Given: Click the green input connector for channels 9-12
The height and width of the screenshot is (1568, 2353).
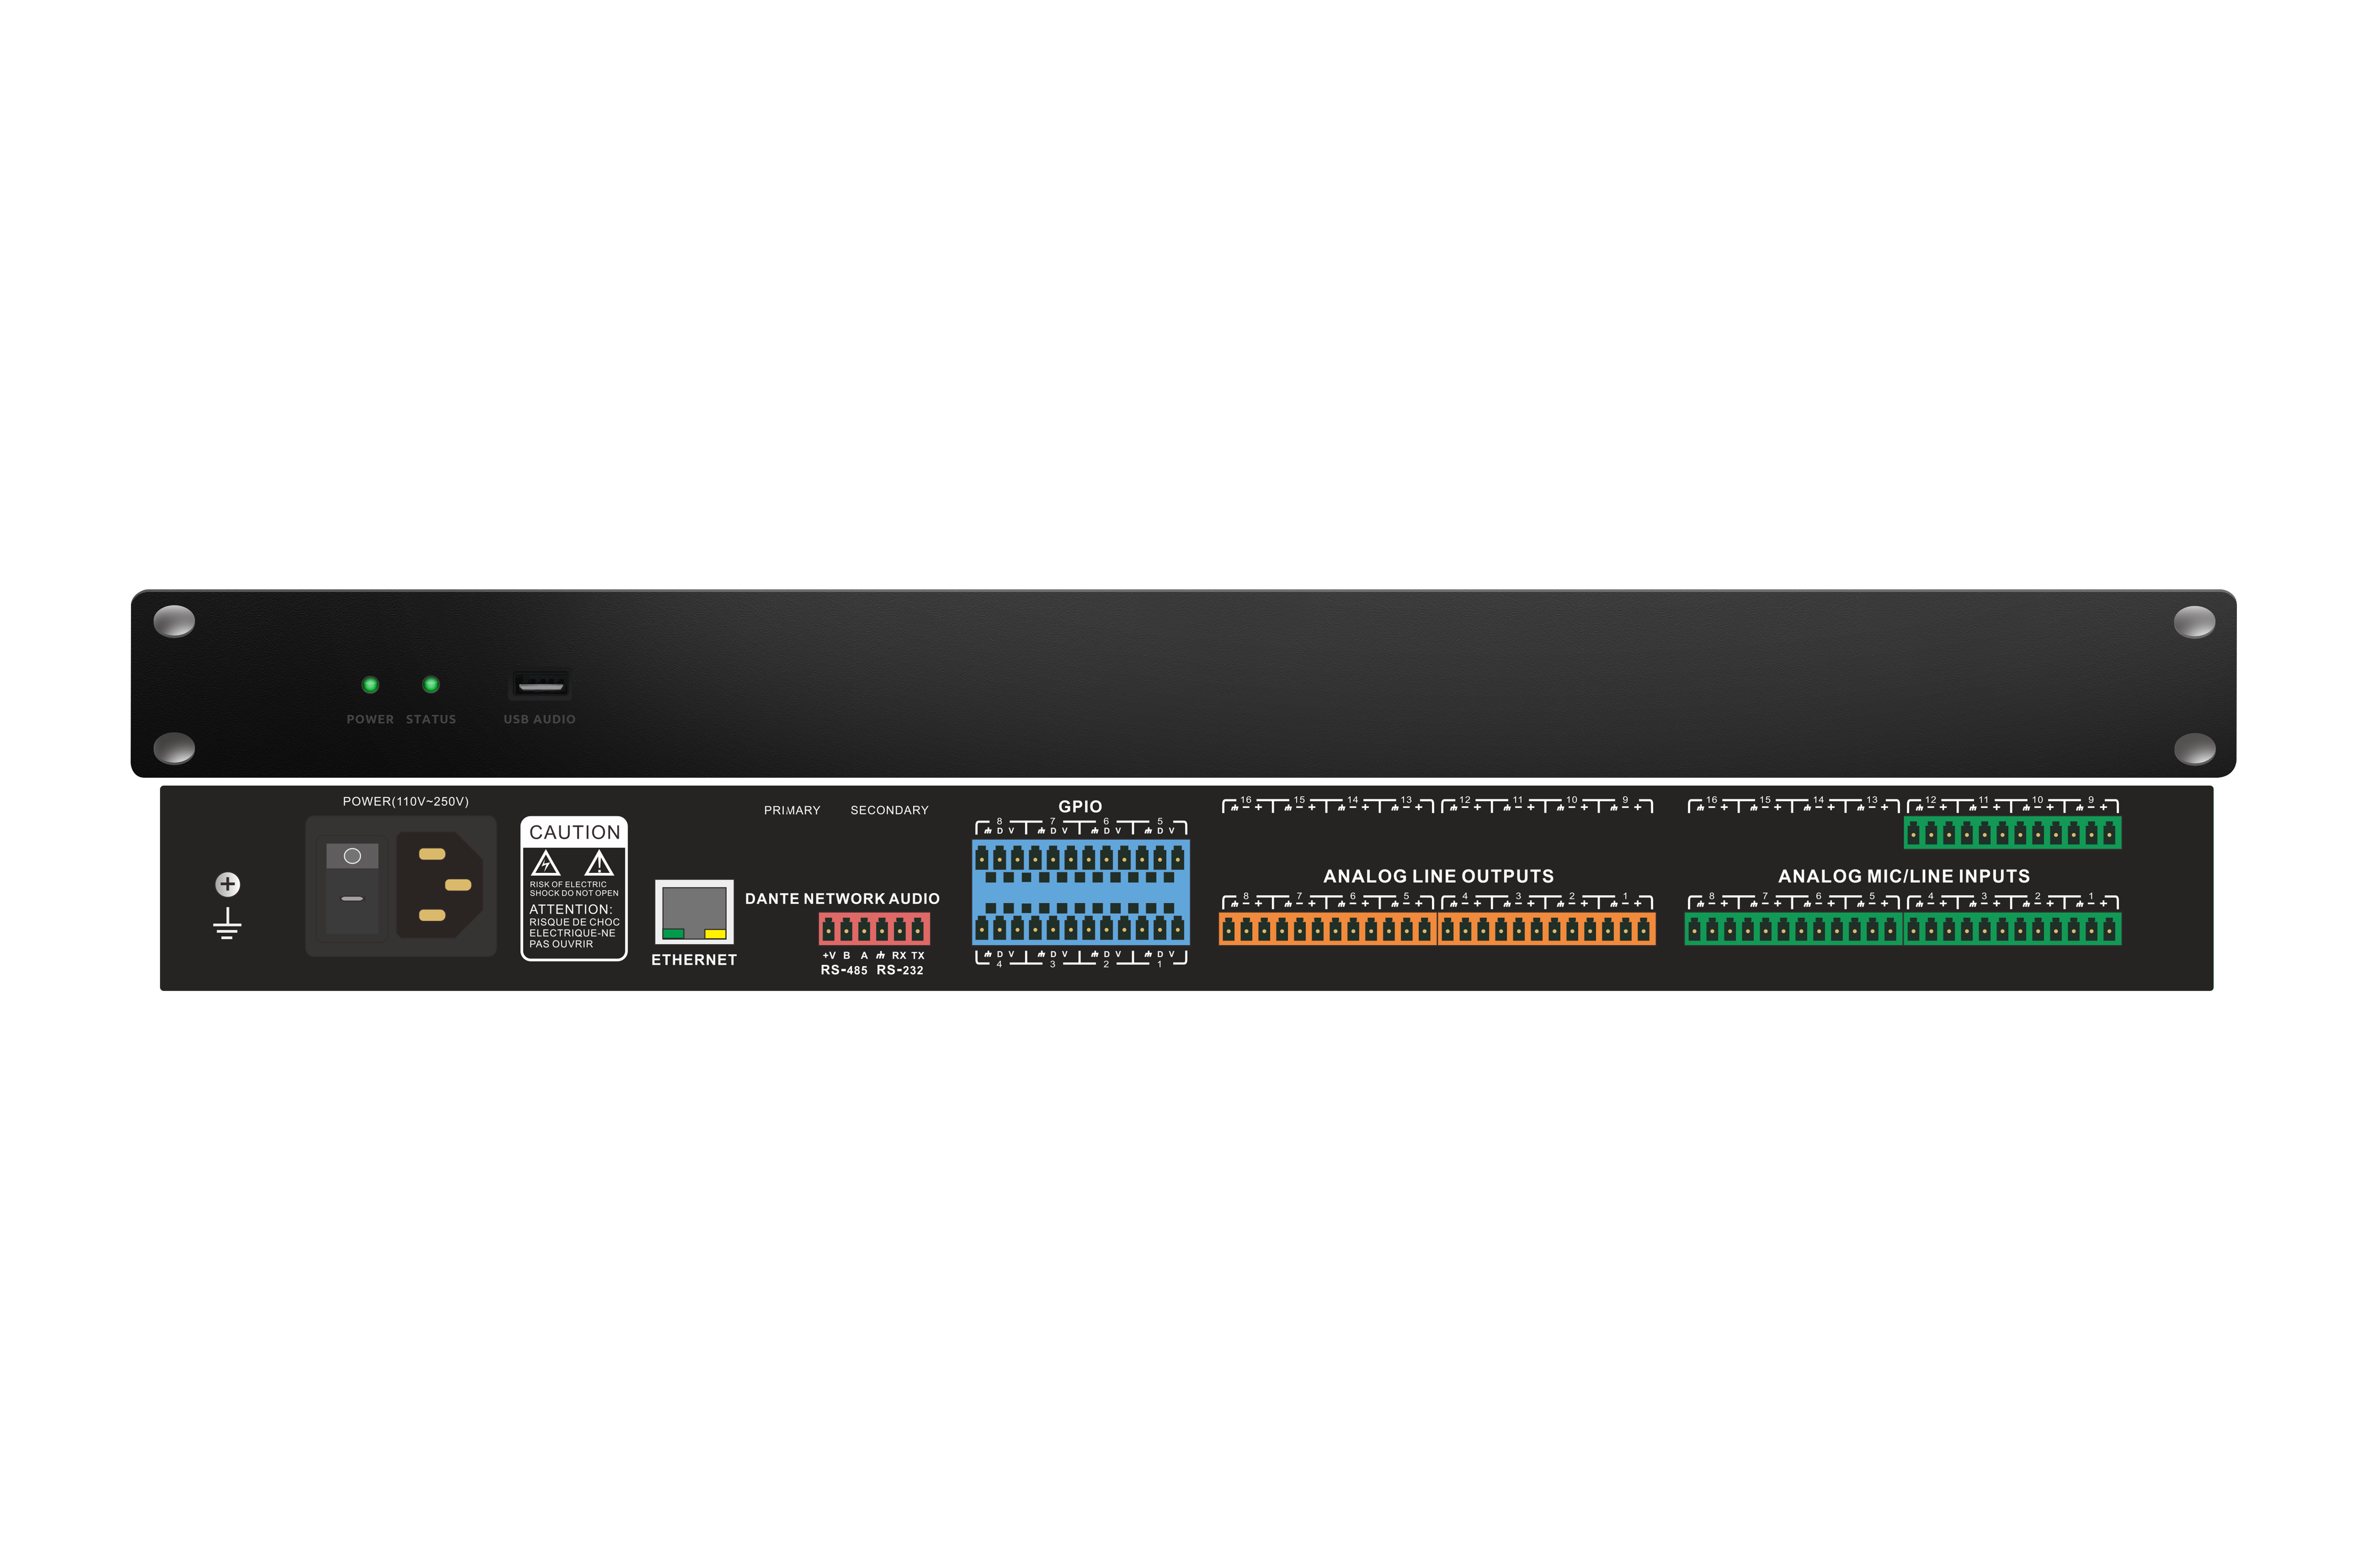Looking at the screenshot, I should 2013,833.
